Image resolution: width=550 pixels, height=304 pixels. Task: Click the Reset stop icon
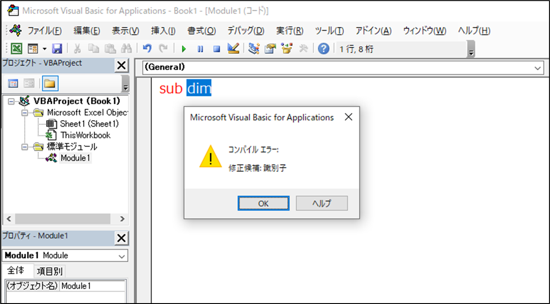pyautogui.click(x=217, y=49)
